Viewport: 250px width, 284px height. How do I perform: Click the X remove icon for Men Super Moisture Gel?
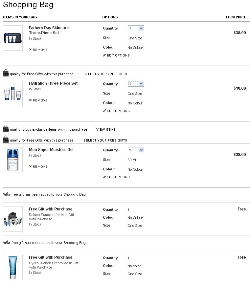[30, 166]
